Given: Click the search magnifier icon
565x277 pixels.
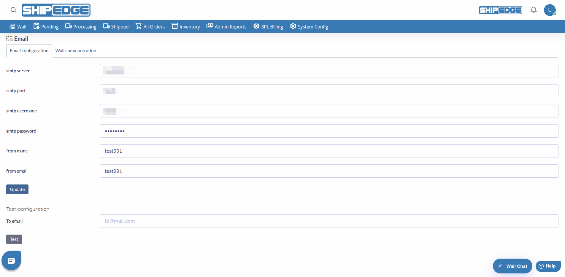Looking at the screenshot, I should (x=13, y=9).
